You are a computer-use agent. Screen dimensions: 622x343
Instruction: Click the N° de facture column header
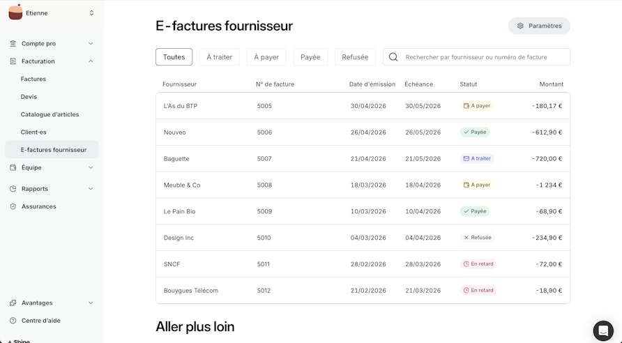click(275, 84)
